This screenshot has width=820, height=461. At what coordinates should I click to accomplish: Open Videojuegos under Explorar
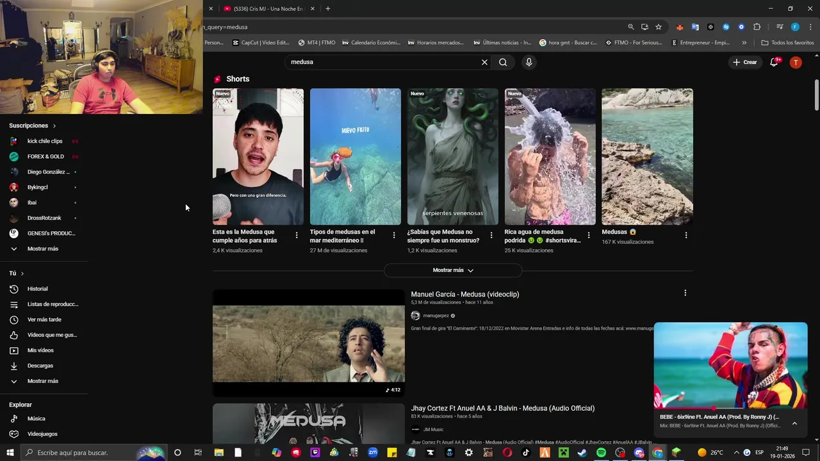pyautogui.click(x=44, y=434)
